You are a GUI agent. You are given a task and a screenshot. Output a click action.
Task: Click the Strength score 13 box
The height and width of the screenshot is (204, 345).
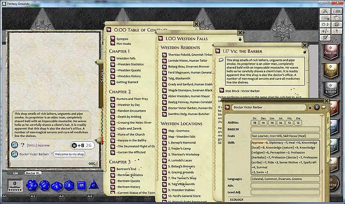tap(254, 123)
